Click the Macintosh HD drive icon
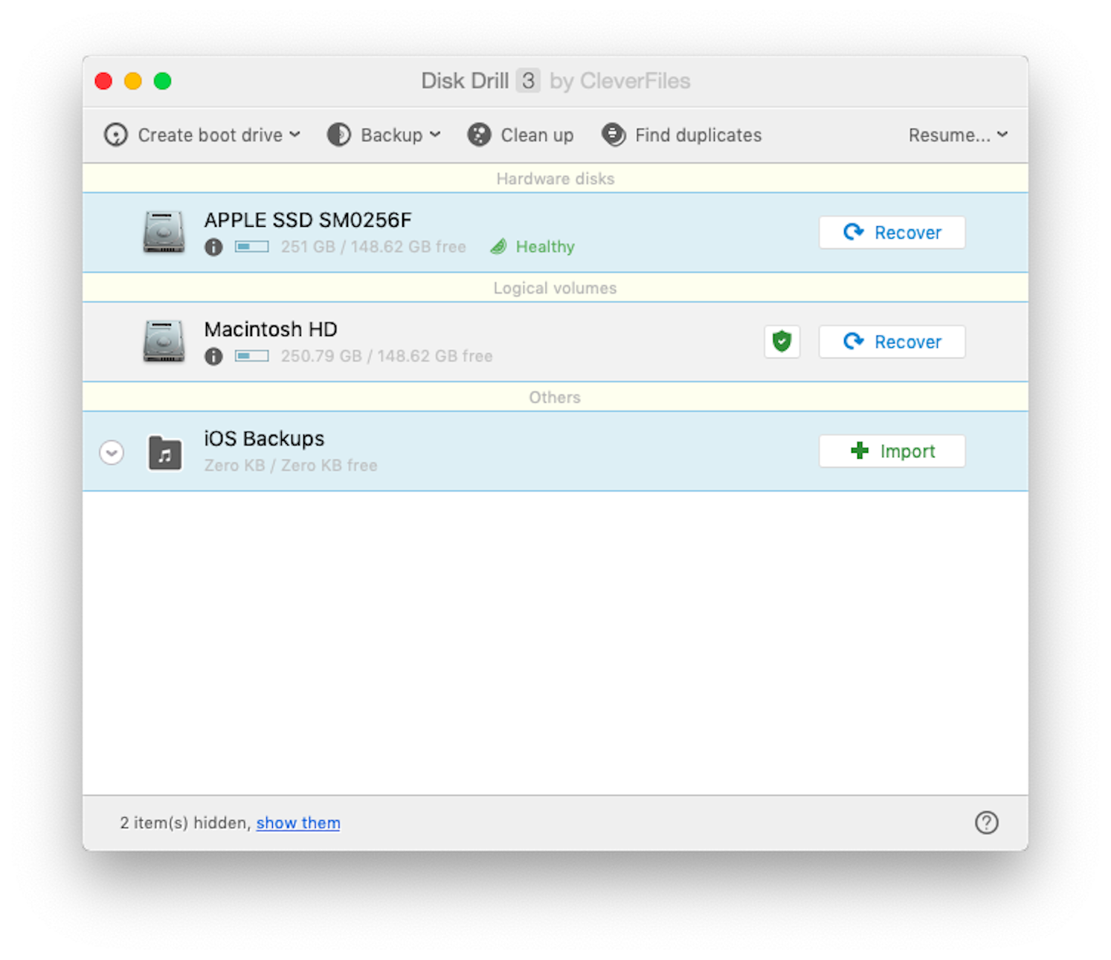The height and width of the screenshot is (960, 1111). point(164,341)
